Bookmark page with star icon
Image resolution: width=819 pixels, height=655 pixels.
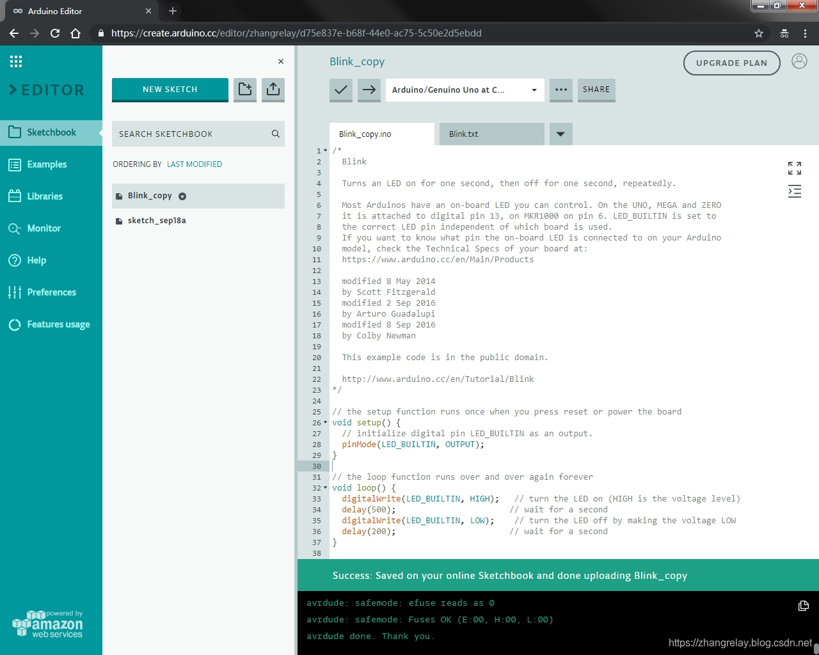pos(759,33)
